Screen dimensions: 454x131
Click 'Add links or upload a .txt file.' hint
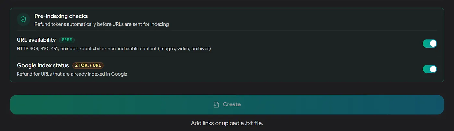point(227,123)
